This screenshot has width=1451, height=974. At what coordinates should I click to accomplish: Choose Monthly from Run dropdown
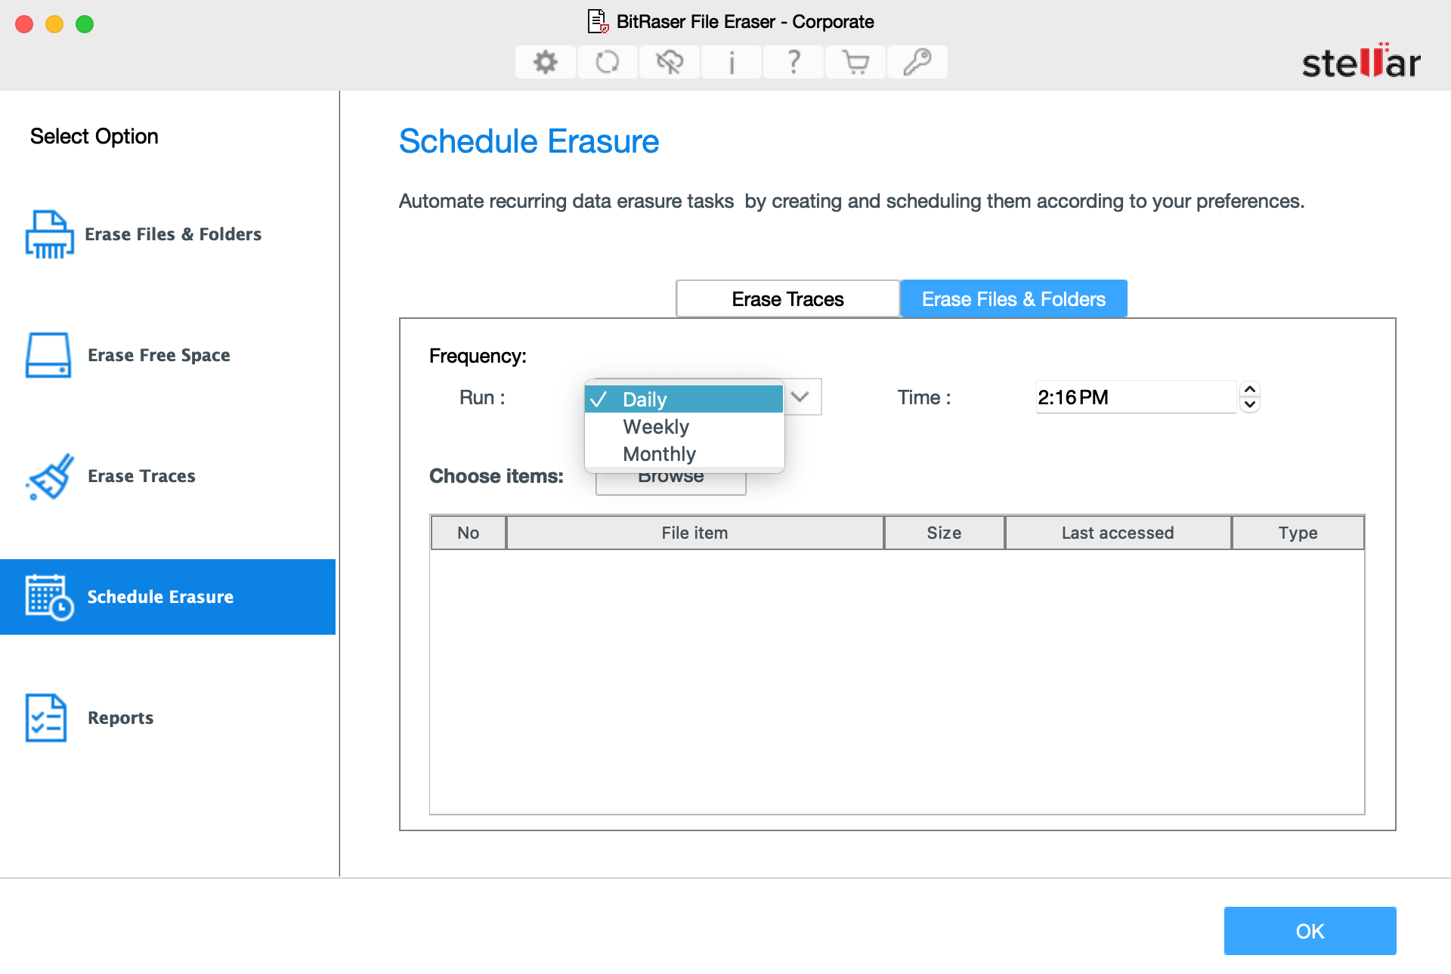tap(684, 454)
